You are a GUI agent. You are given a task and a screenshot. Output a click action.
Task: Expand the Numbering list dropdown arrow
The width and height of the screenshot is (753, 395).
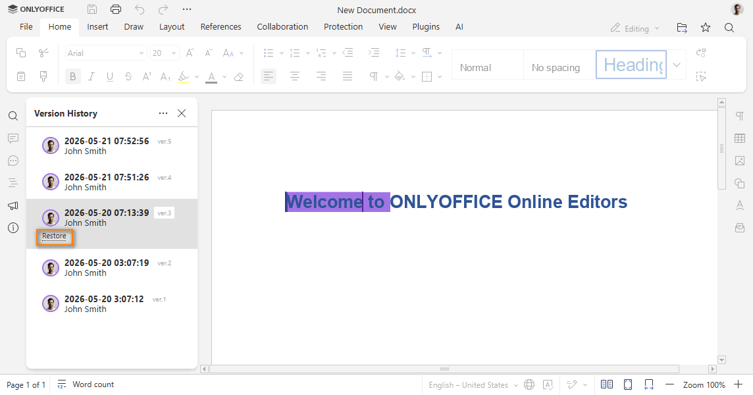pyautogui.click(x=308, y=53)
